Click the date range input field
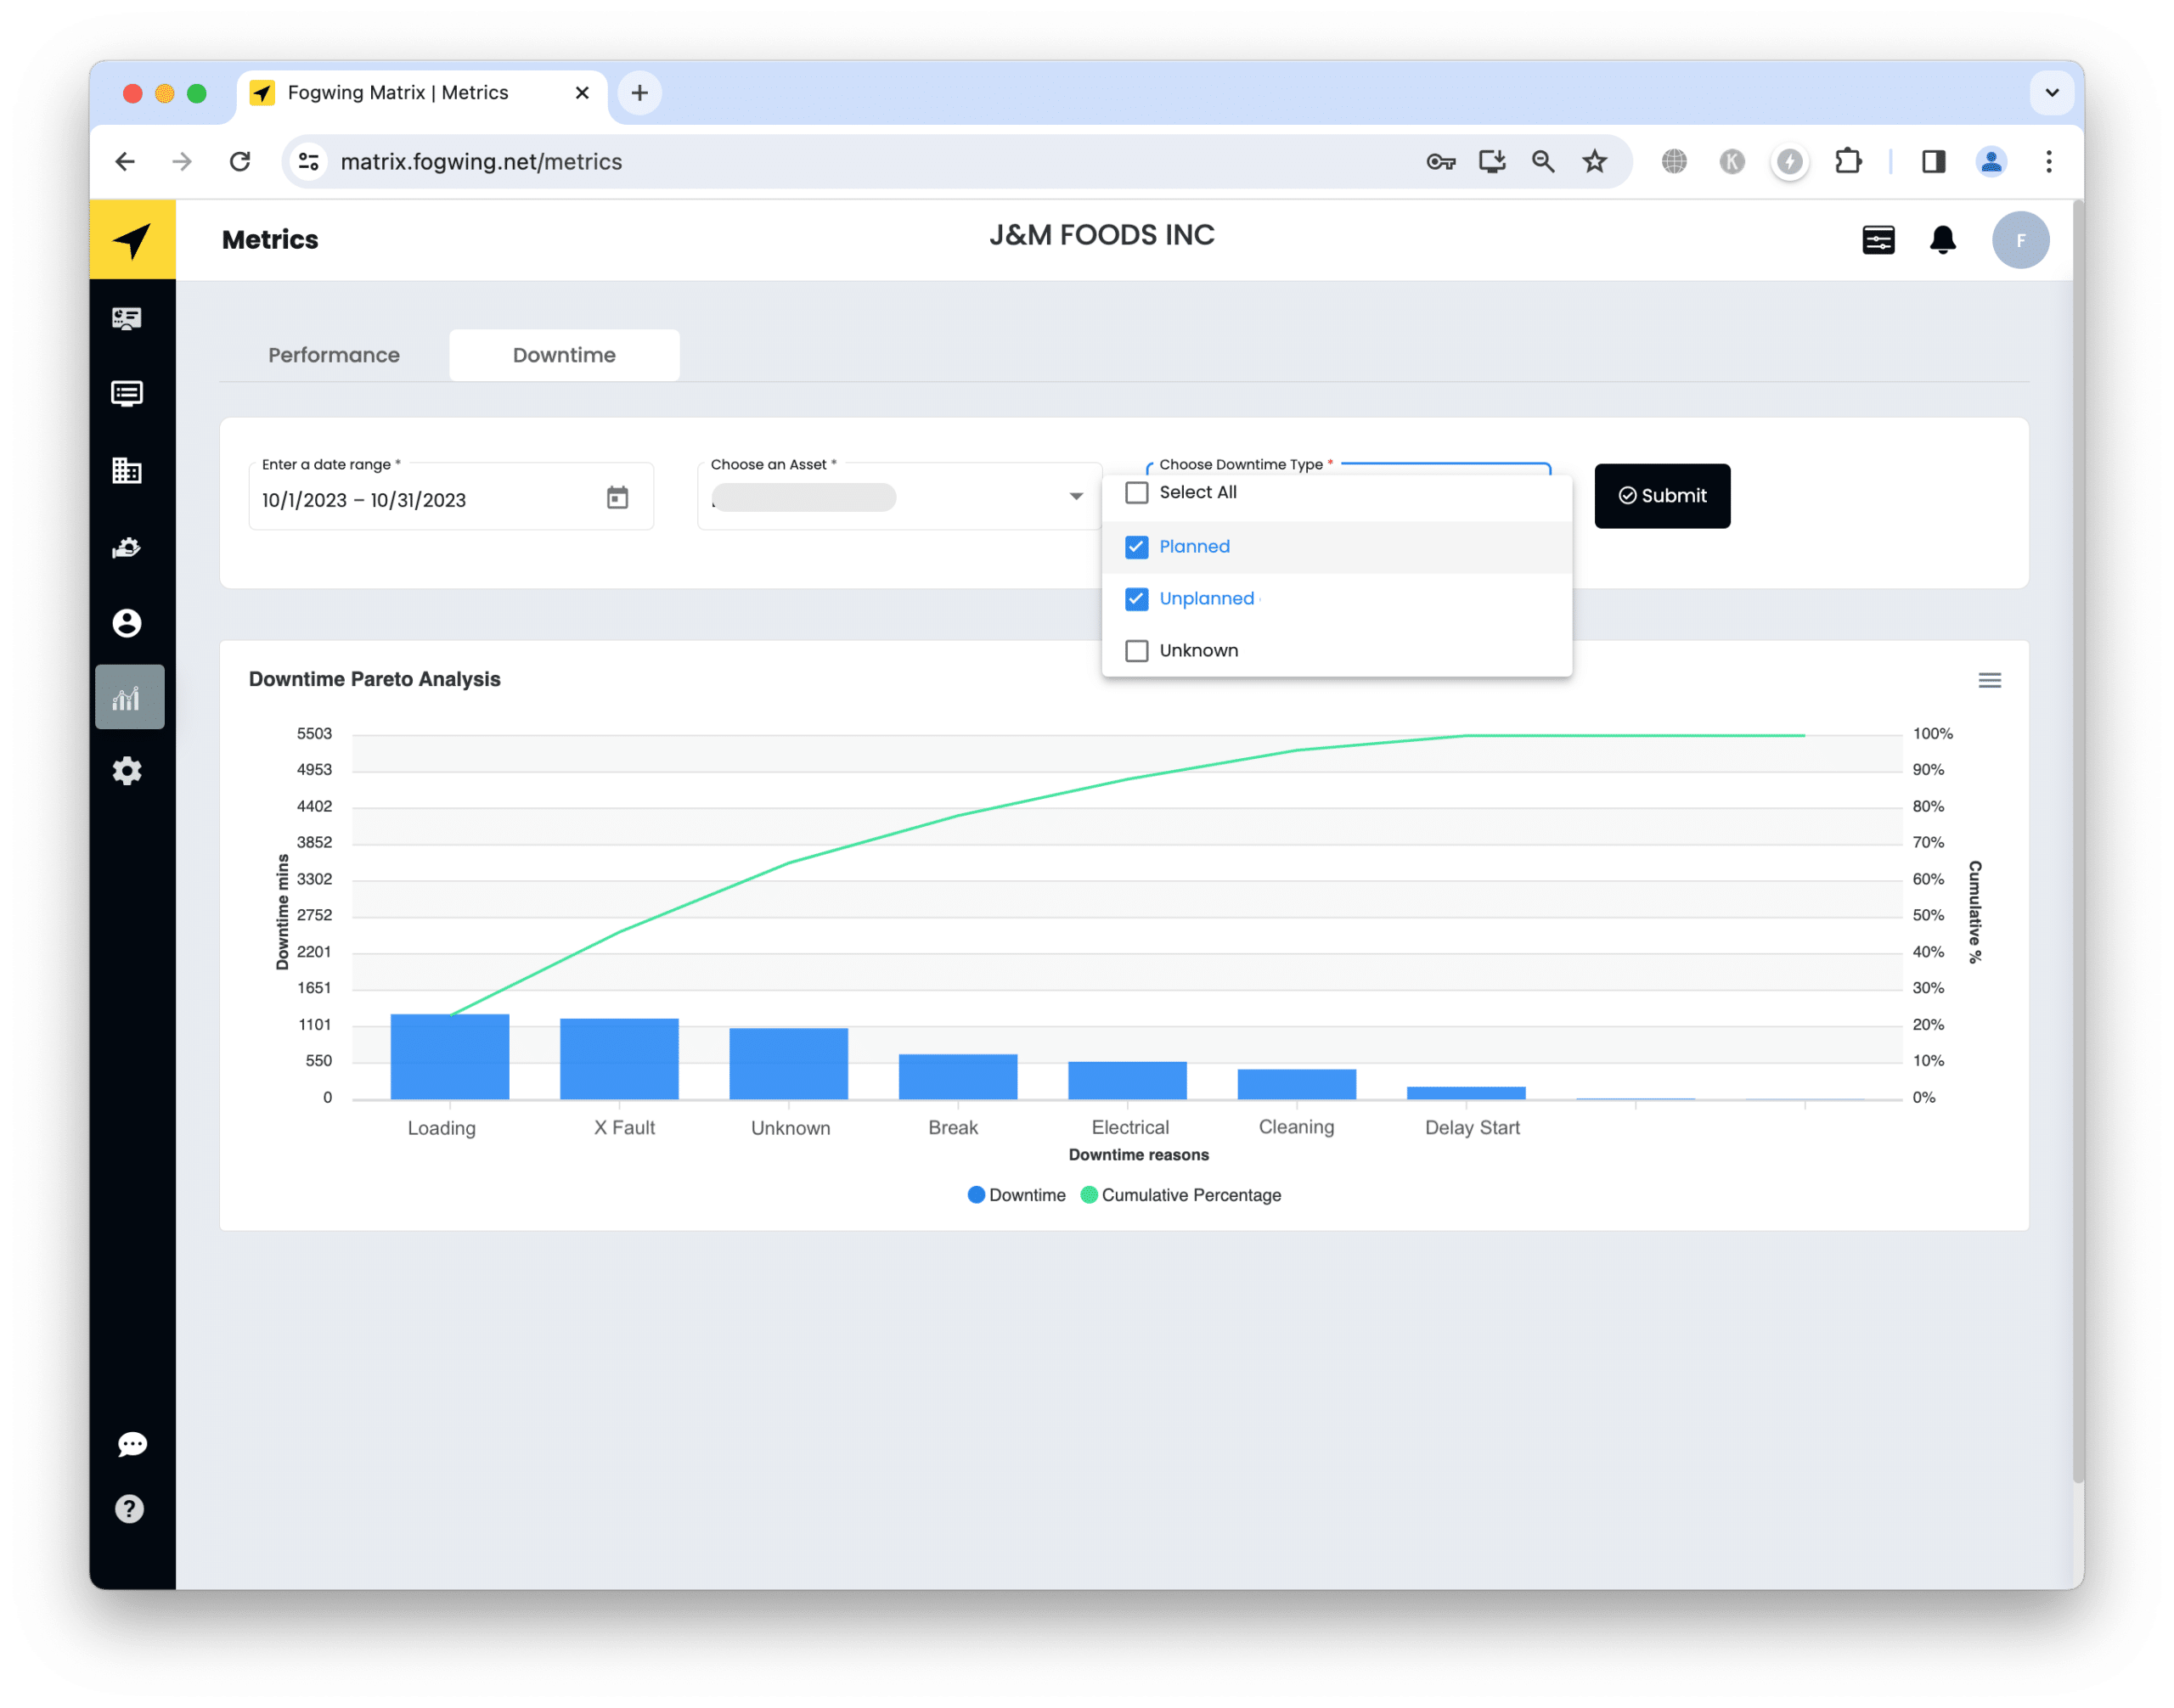 (x=451, y=497)
